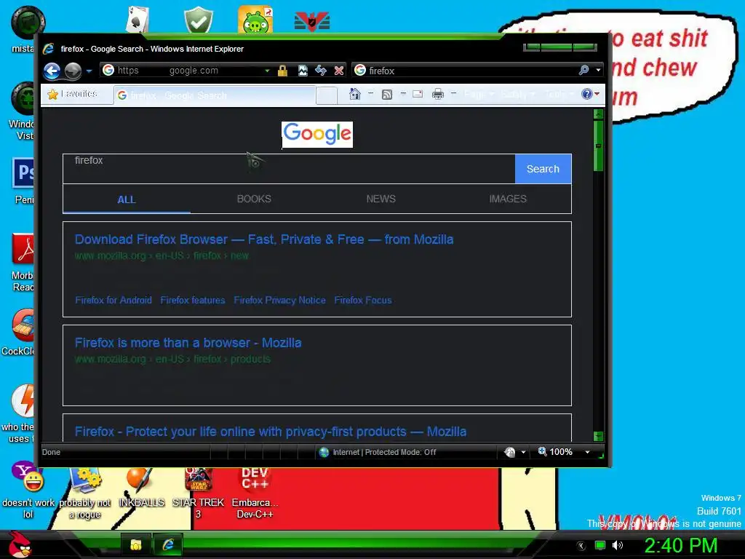Click the status bar privacy report icon
The width and height of the screenshot is (745, 559).
point(510,452)
